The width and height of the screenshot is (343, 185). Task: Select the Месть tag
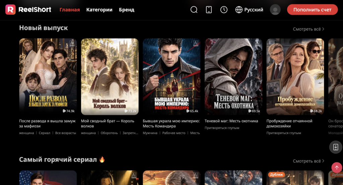(195, 133)
